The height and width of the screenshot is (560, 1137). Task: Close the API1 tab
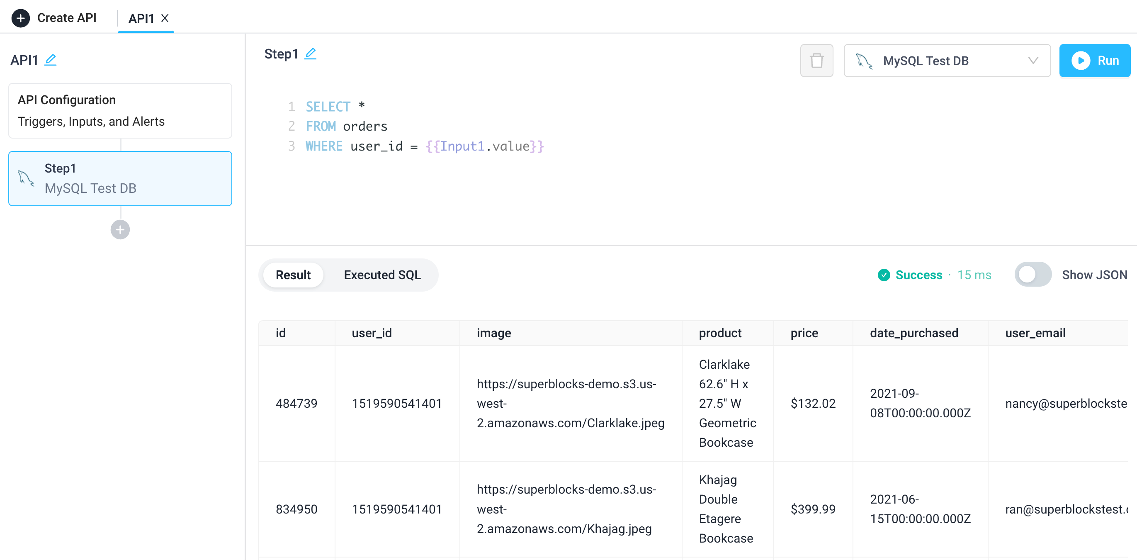click(165, 18)
